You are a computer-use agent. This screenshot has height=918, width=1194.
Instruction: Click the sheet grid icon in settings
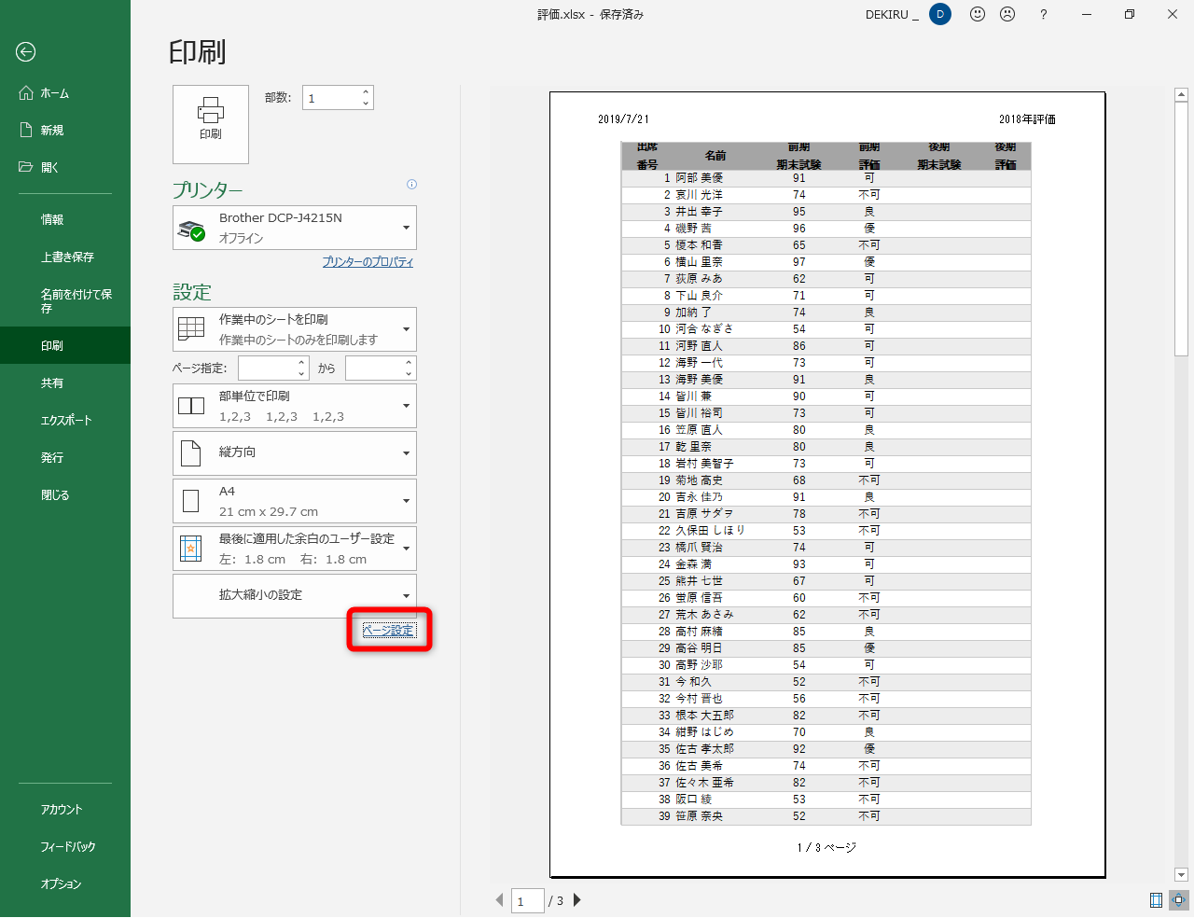(191, 328)
